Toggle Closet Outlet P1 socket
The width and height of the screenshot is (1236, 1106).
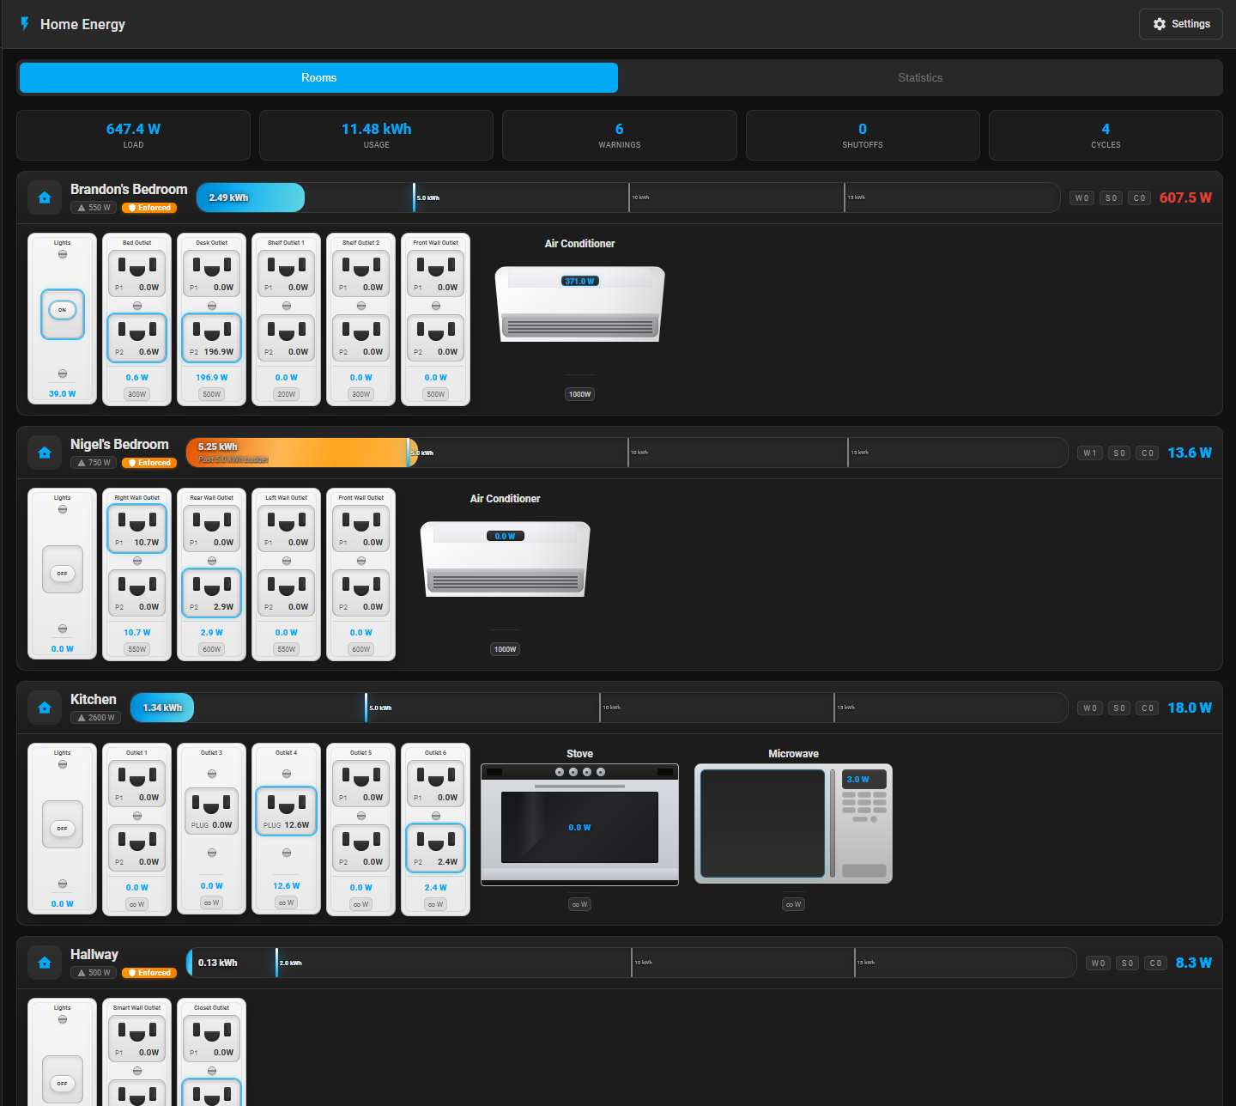click(x=212, y=1038)
